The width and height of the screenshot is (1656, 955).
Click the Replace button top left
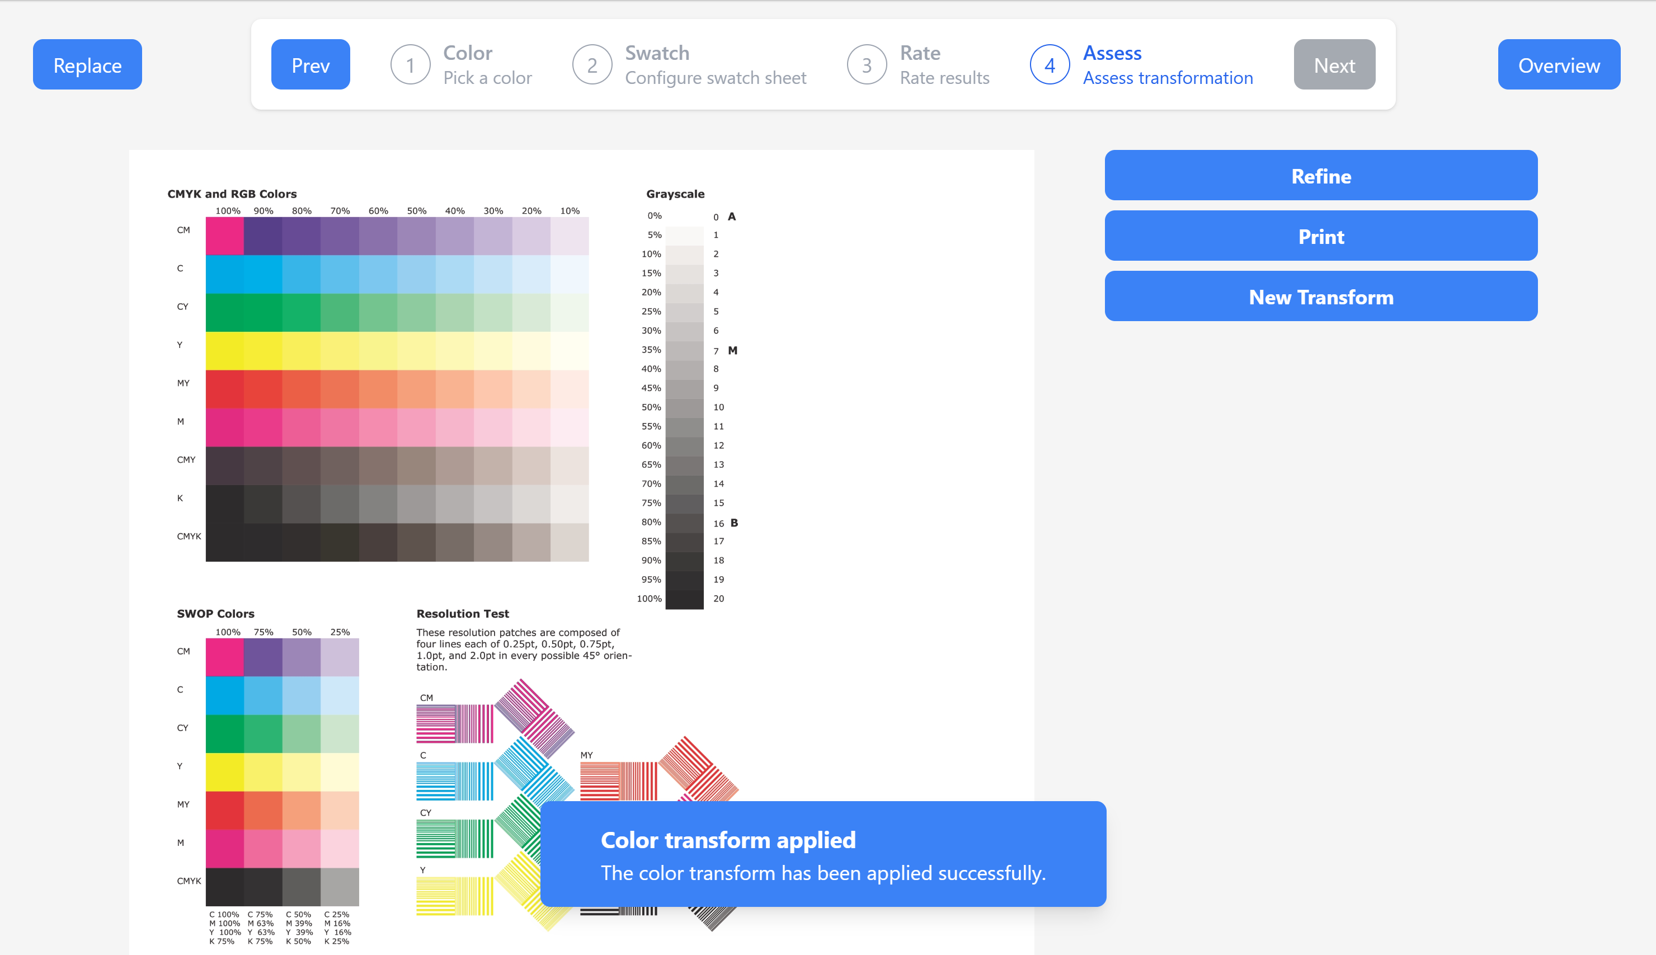(88, 65)
